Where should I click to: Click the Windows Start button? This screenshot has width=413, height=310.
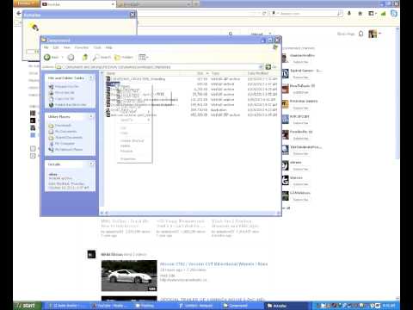click(x=27, y=306)
